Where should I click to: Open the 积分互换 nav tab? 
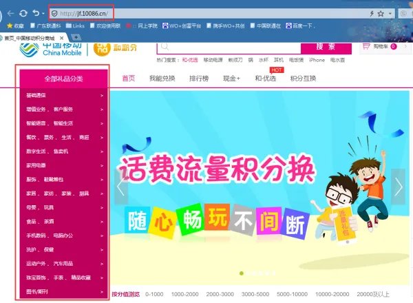[303, 79]
